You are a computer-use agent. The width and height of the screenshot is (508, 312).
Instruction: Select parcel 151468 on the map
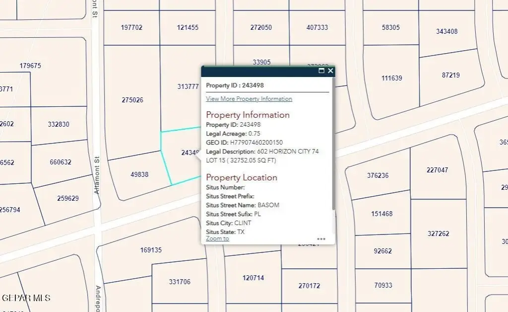[x=381, y=214]
